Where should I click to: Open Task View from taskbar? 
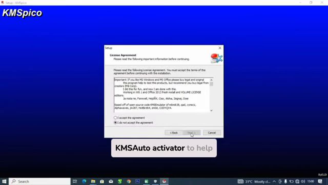(x=75, y=181)
